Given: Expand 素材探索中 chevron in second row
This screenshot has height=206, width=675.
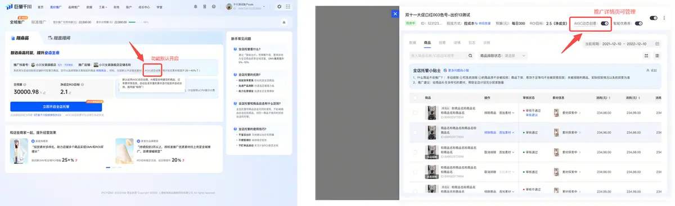Looking at the screenshot, I should [x=580, y=132].
